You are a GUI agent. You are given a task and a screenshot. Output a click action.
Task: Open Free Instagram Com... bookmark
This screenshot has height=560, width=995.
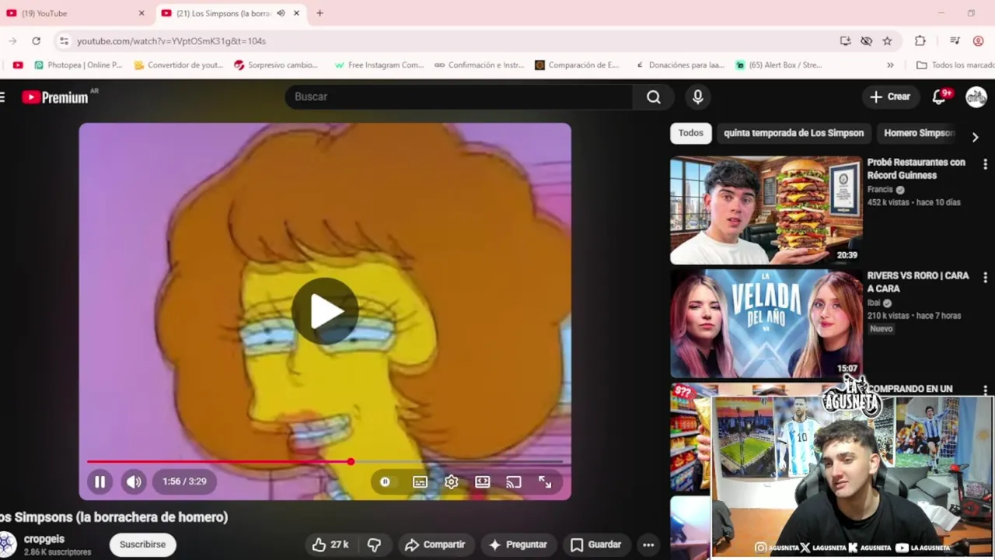pyautogui.click(x=379, y=65)
